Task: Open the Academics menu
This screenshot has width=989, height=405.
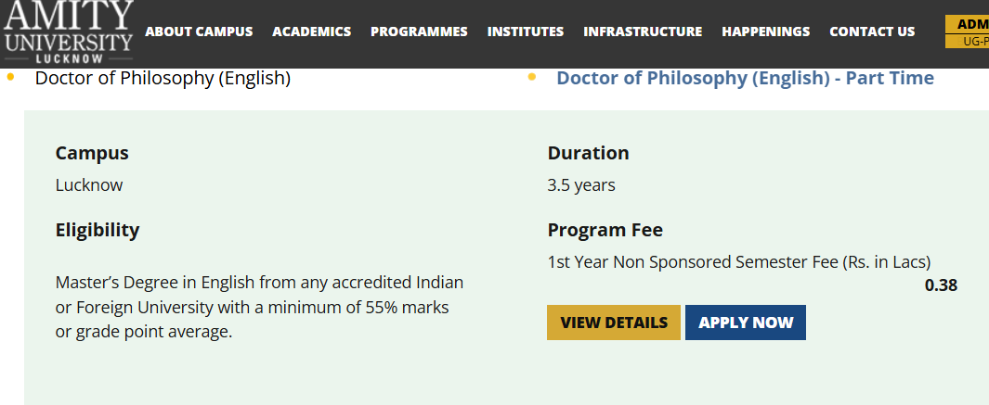Action: [x=311, y=32]
